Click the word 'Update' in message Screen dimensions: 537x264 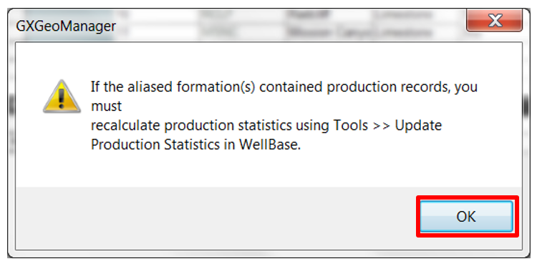pos(418,126)
